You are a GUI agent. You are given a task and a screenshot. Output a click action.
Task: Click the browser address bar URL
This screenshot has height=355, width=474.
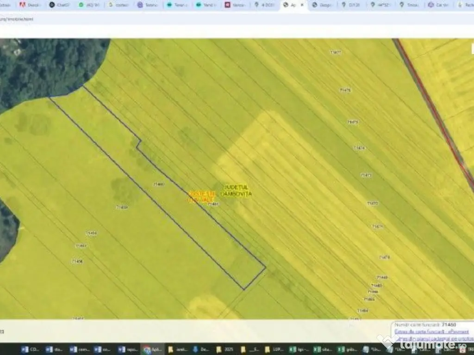[17, 19]
